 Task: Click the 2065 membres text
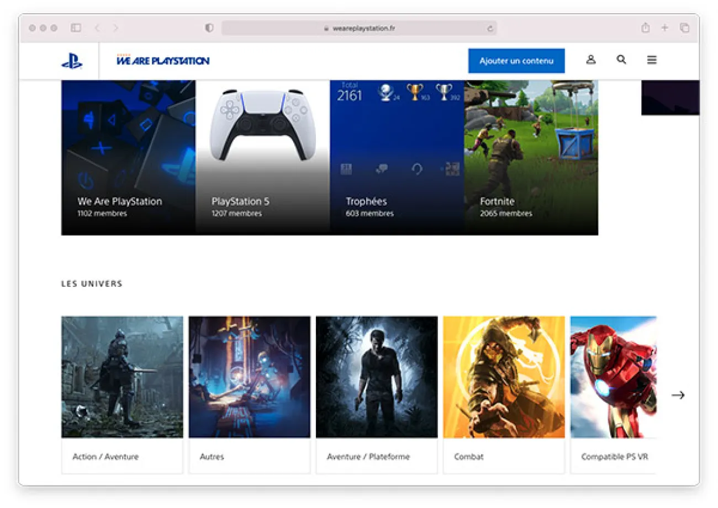click(x=506, y=213)
